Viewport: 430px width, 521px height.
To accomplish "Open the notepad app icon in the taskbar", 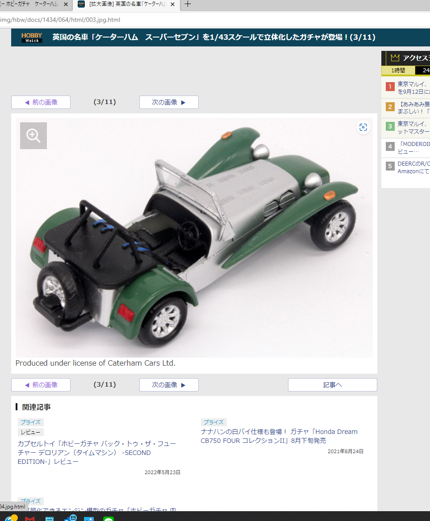I will pos(50,519).
